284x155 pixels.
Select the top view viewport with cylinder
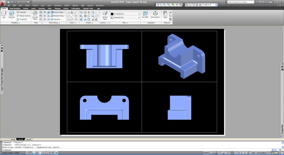(x=104, y=56)
